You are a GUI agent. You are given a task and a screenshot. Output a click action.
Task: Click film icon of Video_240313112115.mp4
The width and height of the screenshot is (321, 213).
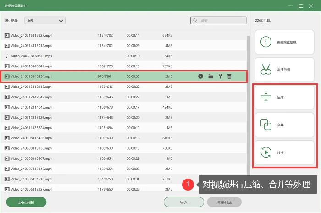point(7,87)
